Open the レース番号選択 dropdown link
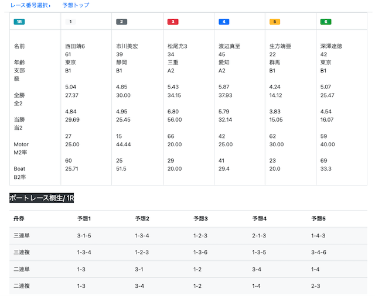375x296 pixels. click(x=30, y=5)
